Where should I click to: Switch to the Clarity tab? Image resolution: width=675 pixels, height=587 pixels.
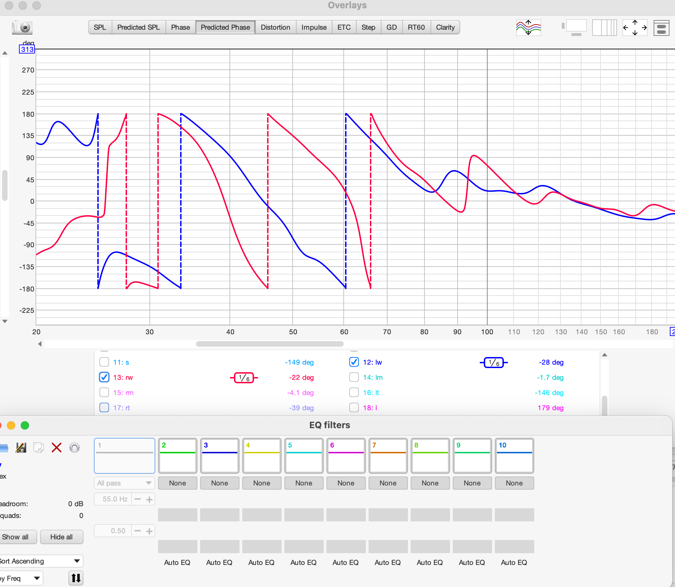(445, 27)
